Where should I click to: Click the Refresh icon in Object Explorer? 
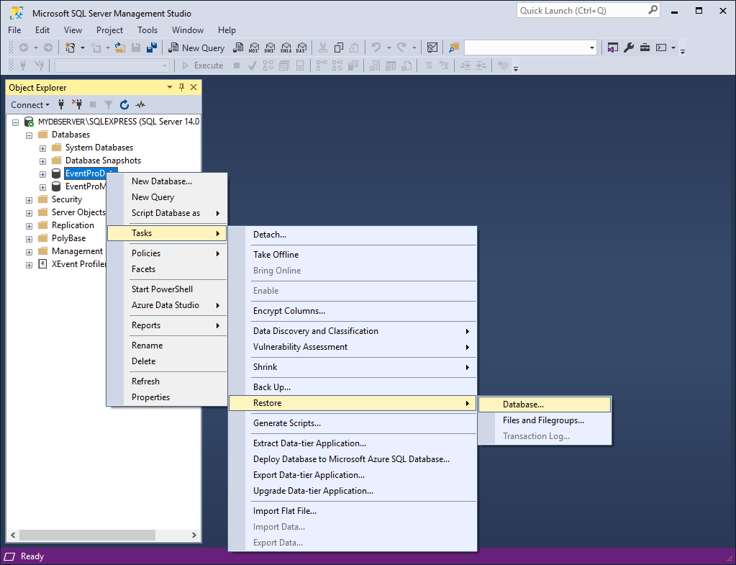pyautogui.click(x=124, y=104)
